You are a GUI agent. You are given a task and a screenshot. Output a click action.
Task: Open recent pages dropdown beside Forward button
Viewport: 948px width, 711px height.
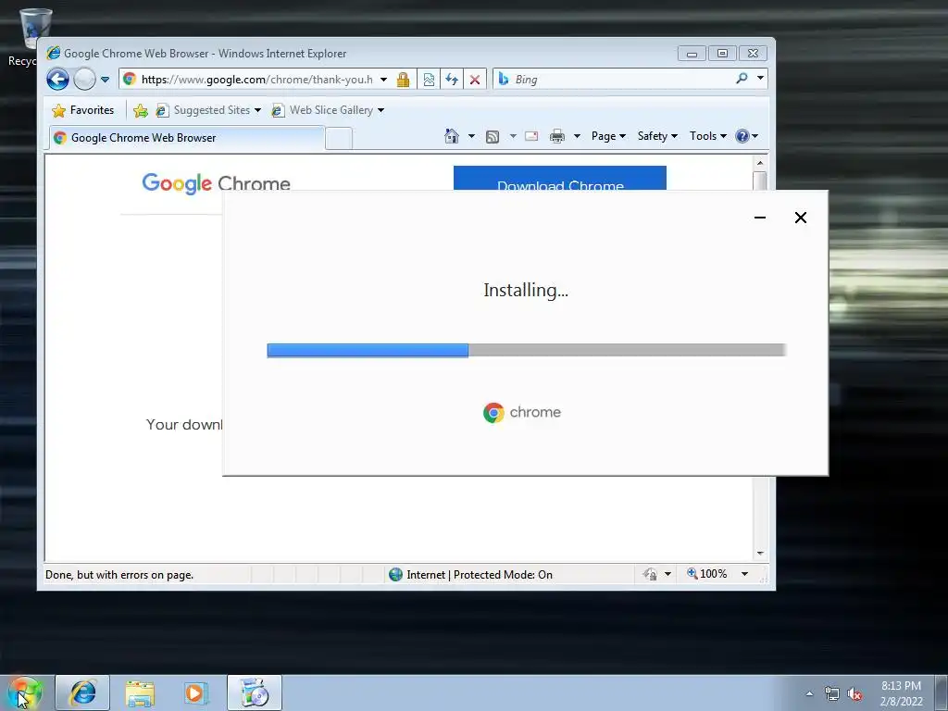[105, 80]
